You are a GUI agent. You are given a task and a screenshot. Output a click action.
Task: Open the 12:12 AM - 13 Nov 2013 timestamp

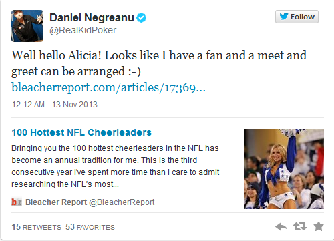pos(55,105)
